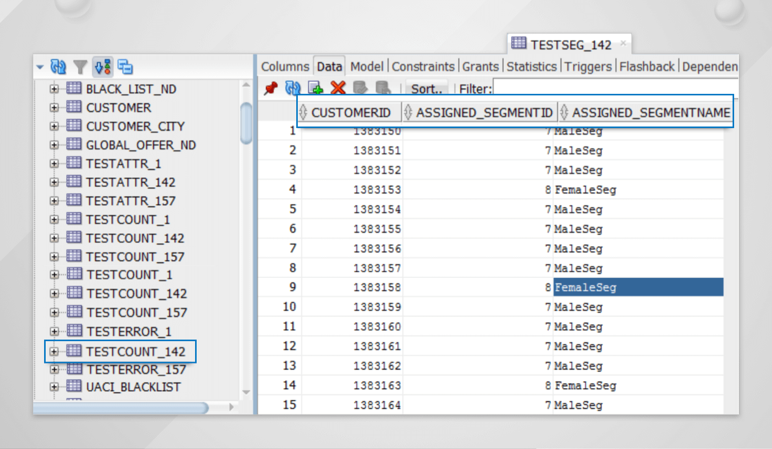
Task: Click the Commit Changes database icon
Action: pyautogui.click(x=360, y=88)
